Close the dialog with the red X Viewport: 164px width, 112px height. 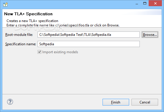click(x=155, y=3)
